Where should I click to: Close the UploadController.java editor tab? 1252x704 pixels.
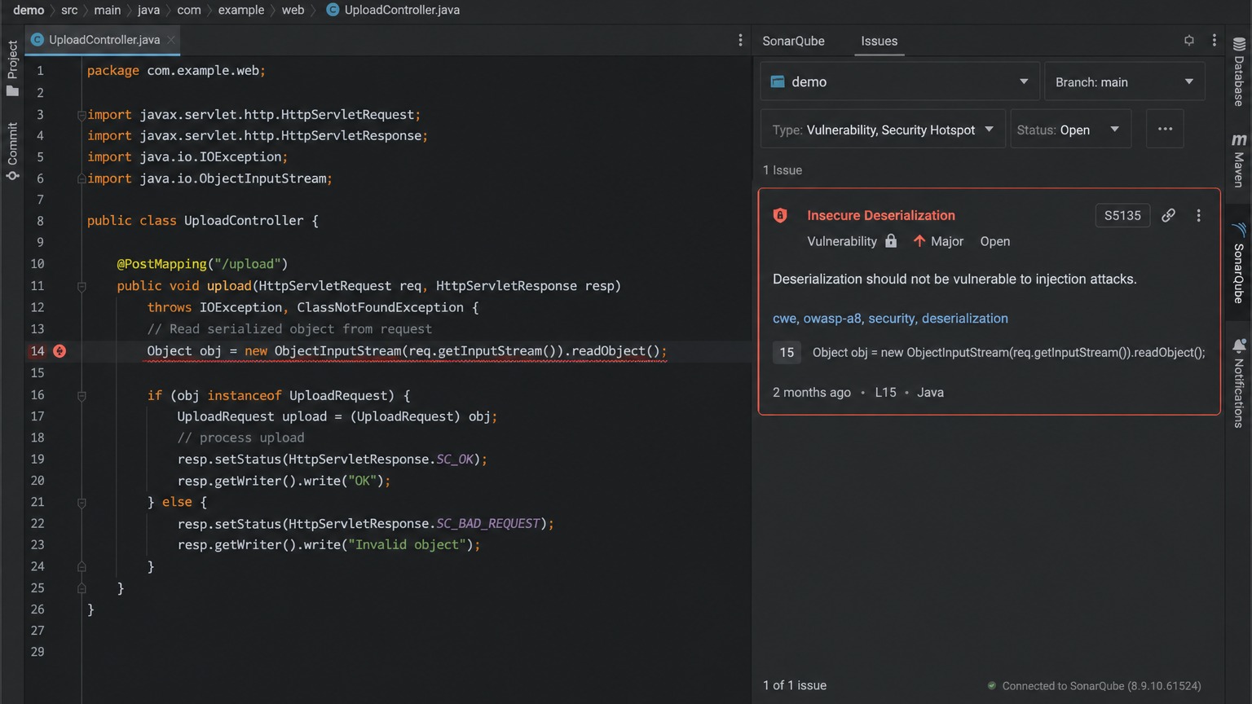[171, 40]
